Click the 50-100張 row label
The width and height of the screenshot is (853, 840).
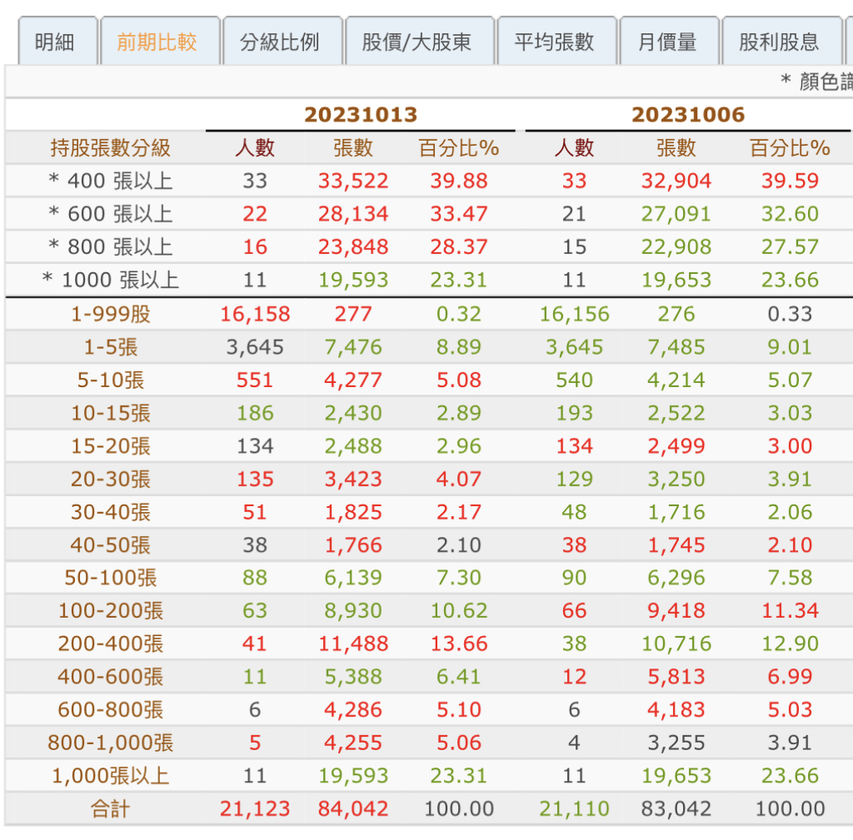coord(111,578)
